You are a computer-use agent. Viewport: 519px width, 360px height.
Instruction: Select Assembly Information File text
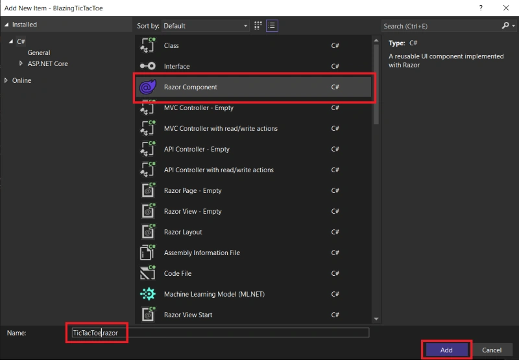(202, 253)
